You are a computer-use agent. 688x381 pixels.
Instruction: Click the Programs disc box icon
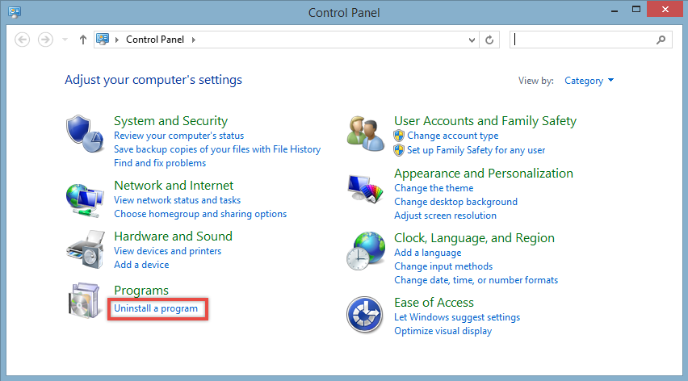point(85,303)
